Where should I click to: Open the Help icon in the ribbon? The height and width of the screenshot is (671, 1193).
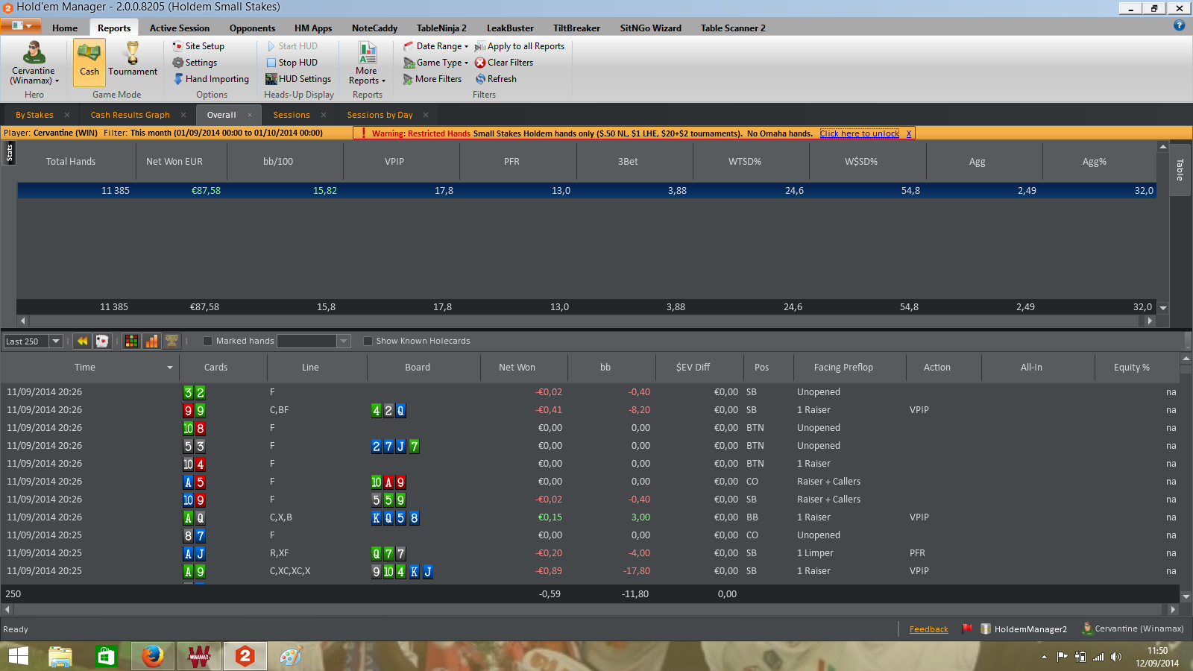(x=1179, y=25)
